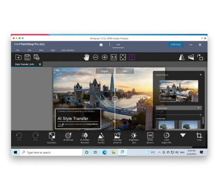
Task: Click the Instant Effects preview thumbnail
Action: 179,91
